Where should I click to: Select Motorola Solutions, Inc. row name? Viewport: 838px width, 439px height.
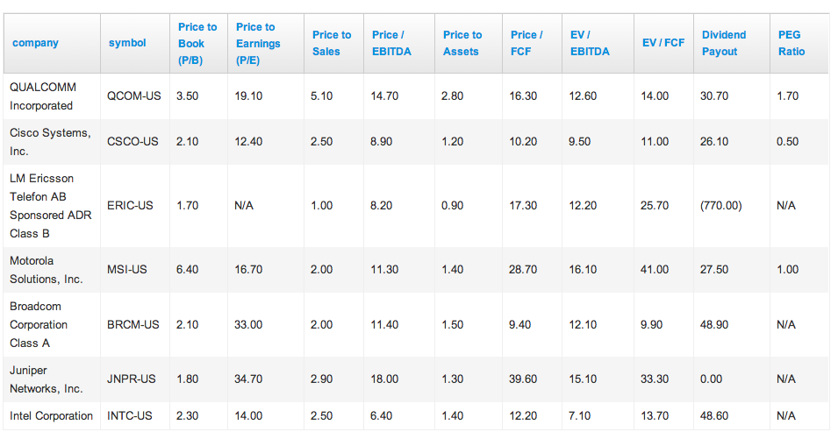pos(46,270)
